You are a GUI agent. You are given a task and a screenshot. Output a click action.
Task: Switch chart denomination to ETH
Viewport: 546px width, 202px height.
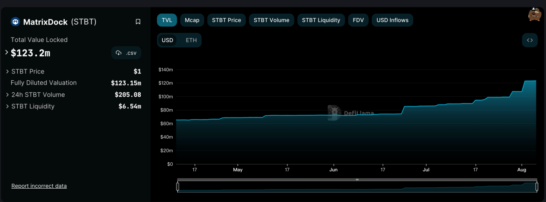coord(191,40)
